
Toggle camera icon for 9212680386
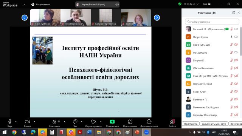pos(236,53)
